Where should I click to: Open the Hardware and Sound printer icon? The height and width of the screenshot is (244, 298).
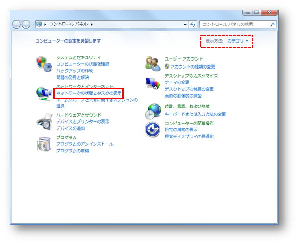(x=44, y=122)
